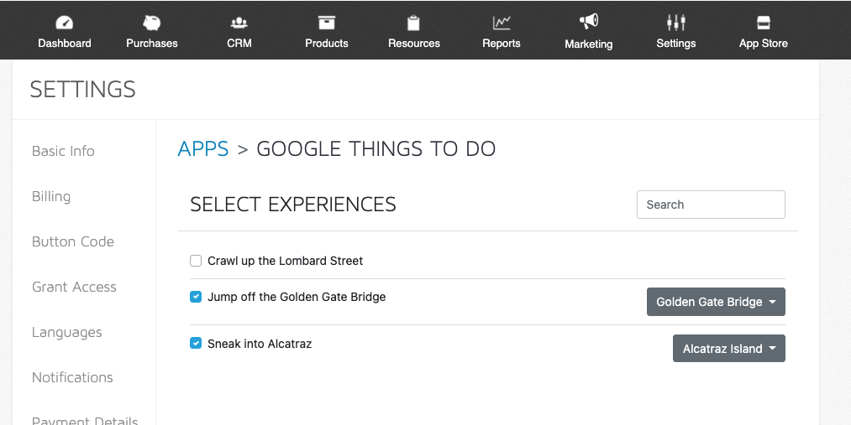Open CRM people icon

click(239, 23)
